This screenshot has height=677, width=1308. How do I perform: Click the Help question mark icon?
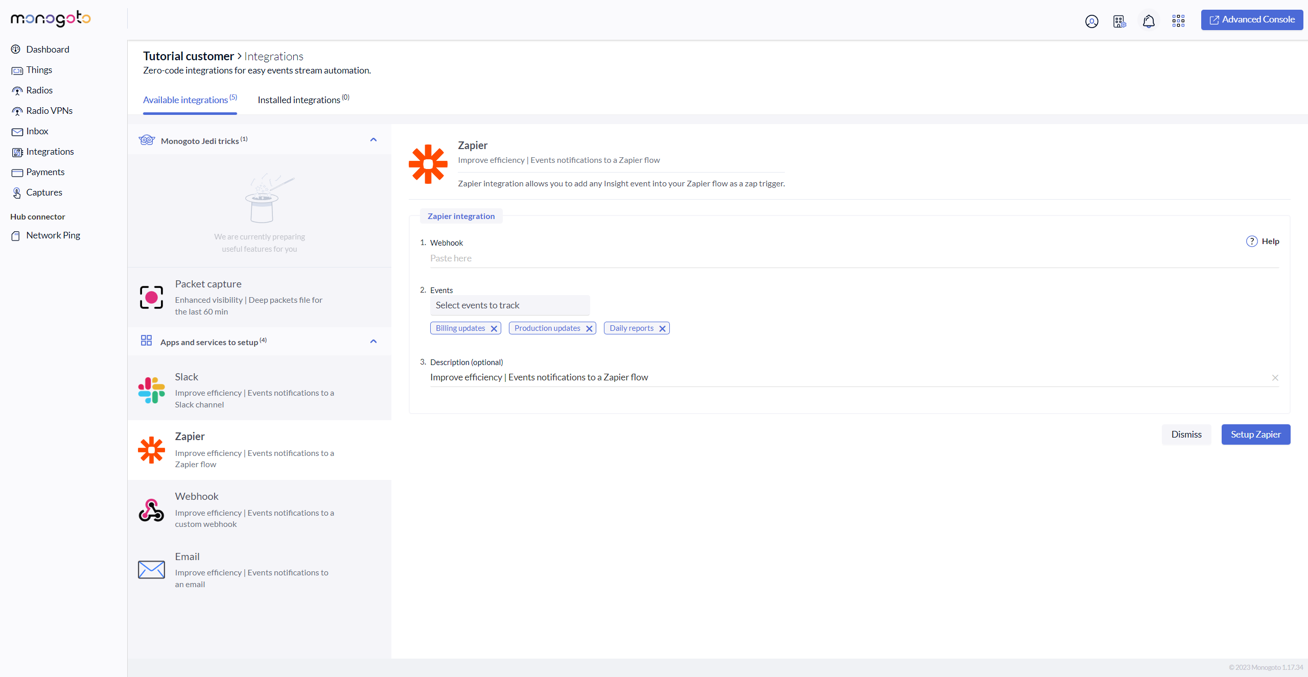click(x=1251, y=241)
